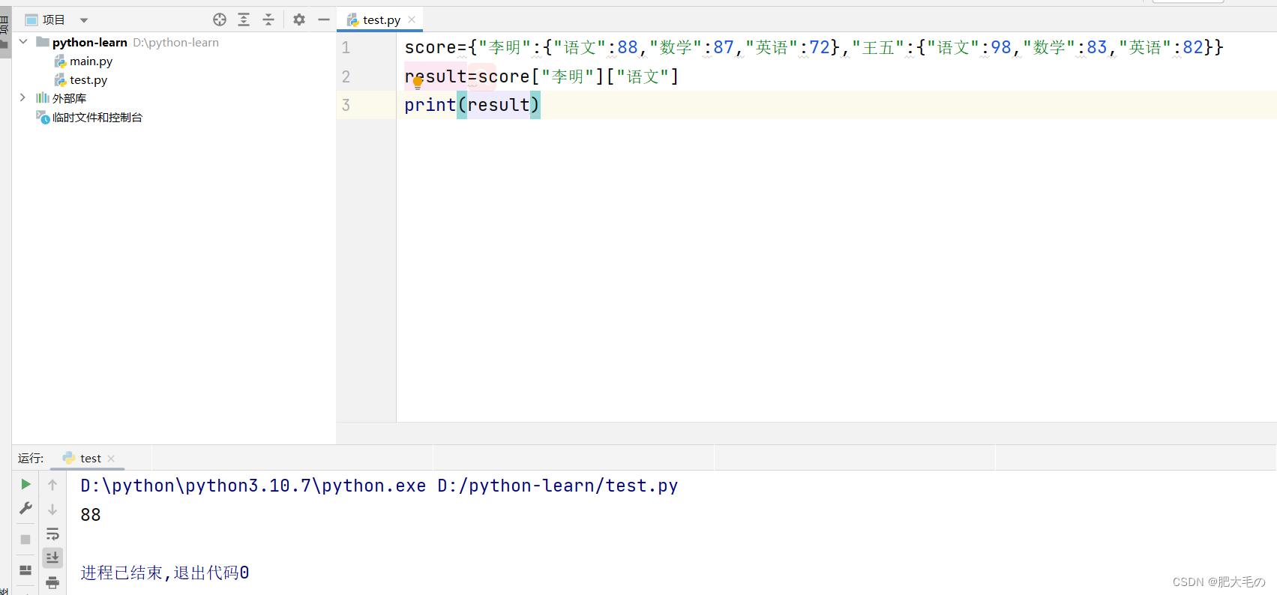This screenshot has height=595, width=1277.
Task: Close the test.py editor tab
Action: [412, 20]
